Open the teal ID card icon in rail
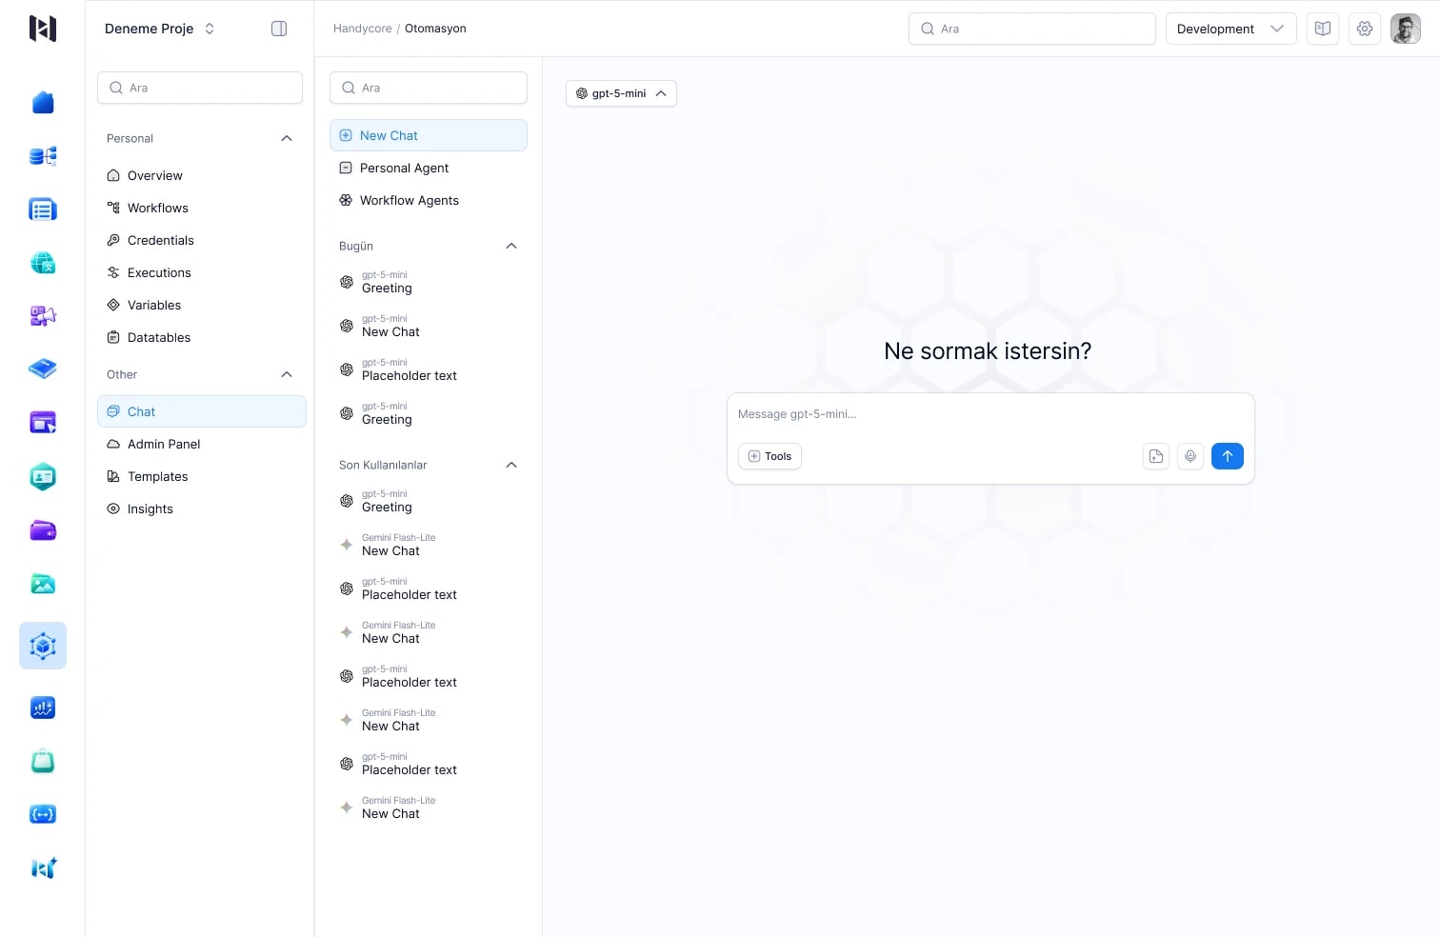This screenshot has width=1440, height=937. click(x=43, y=476)
